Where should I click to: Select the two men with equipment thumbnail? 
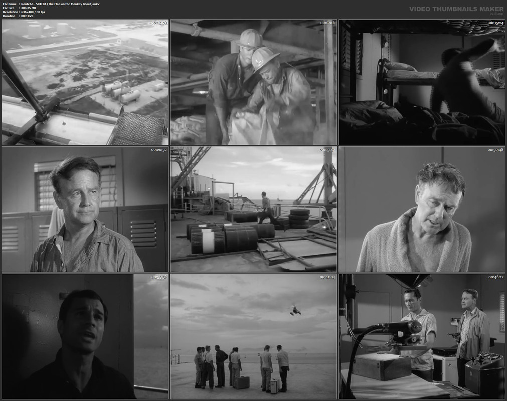(422, 336)
